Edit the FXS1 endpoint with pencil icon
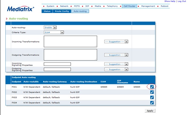The width and height of the screenshot is (187, 115). (x=152, y=87)
